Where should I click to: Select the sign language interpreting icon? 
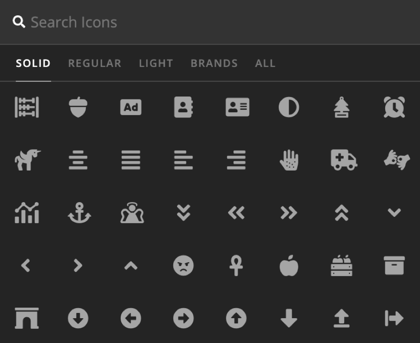coord(395,160)
